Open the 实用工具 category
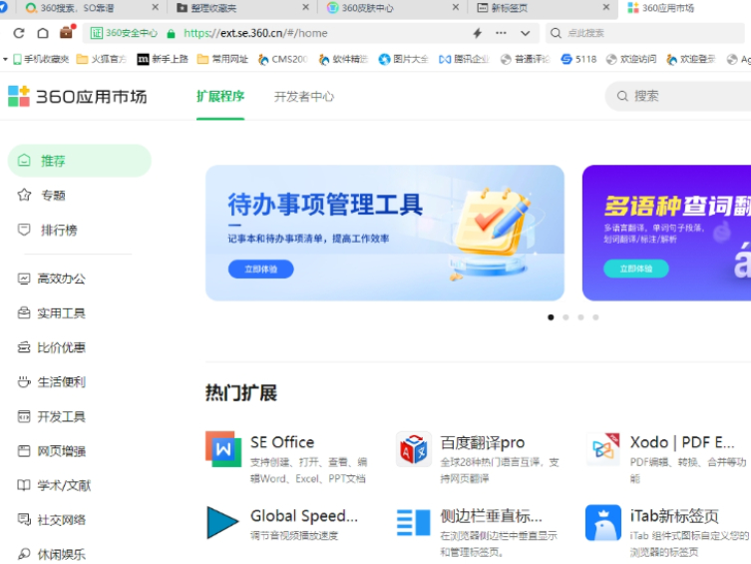This screenshot has width=751, height=564. [x=51, y=312]
